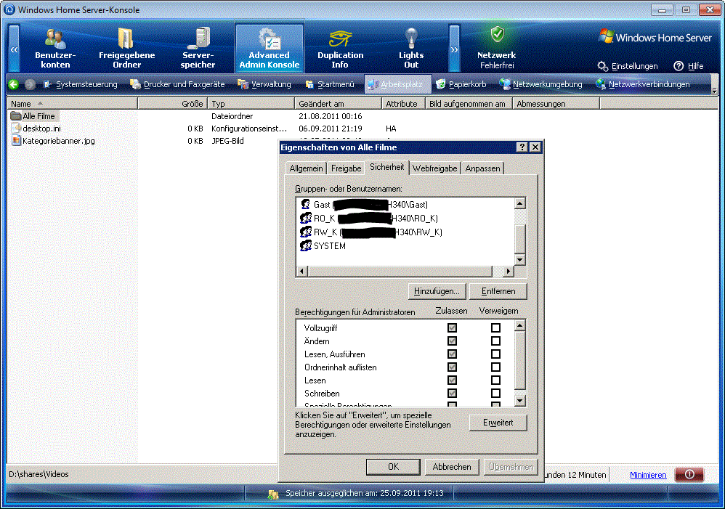This screenshot has height=509, width=725.
Task: Open Erweitert settings
Action: click(498, 423)
